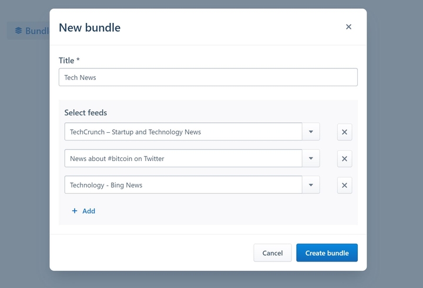Click the Cancel button
Screen dimensions: 423x288
pos(273,253)
